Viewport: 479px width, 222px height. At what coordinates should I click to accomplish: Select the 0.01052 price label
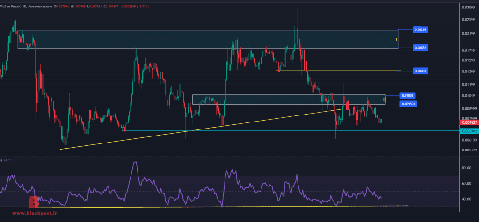(x=407, y=95)
